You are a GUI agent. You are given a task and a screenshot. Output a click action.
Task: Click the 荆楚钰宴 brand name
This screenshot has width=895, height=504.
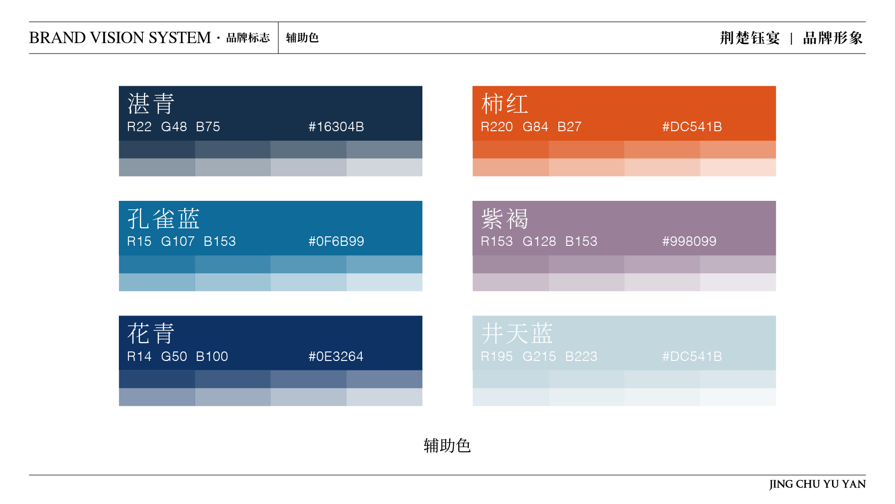(750, 38)
